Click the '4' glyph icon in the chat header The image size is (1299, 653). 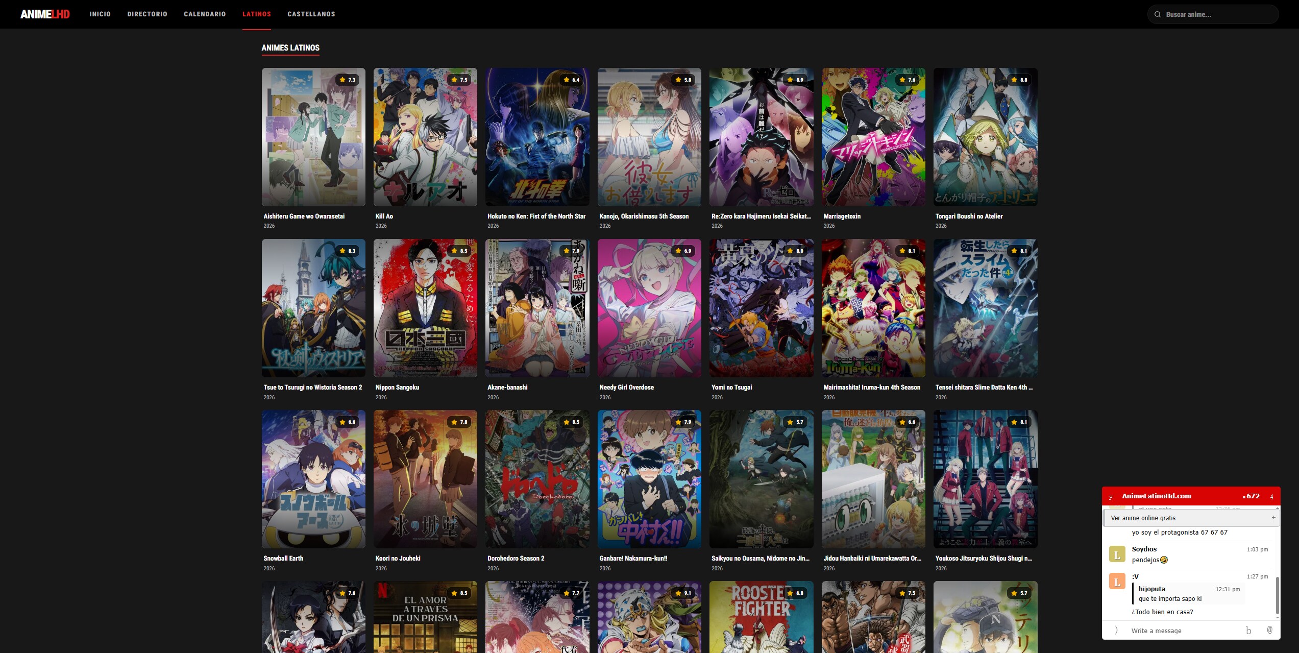click(1271, 497)
